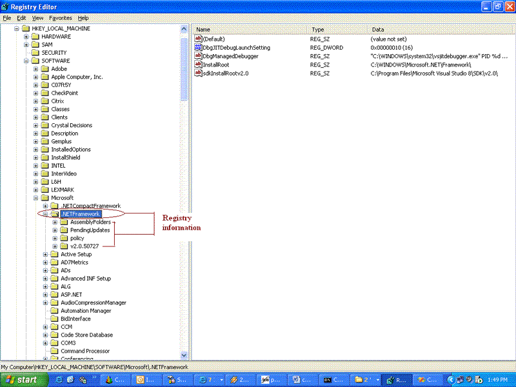Viewport: 516px width, 387px height.
Task: Select the AudioCompressionManager key
Action: pyautogui.click(x=94, y=303)
